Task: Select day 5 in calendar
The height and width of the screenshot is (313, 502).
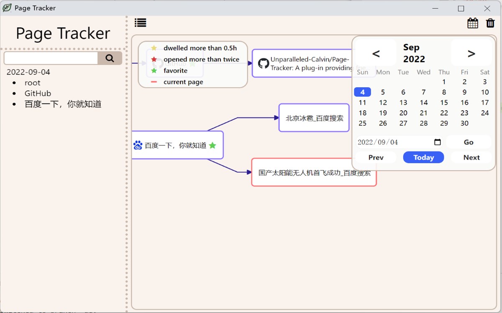Action: point(383,92)
